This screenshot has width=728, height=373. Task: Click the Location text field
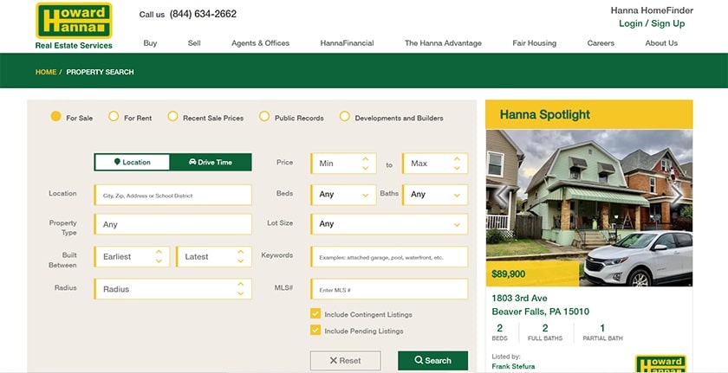[x=172, y=195]
